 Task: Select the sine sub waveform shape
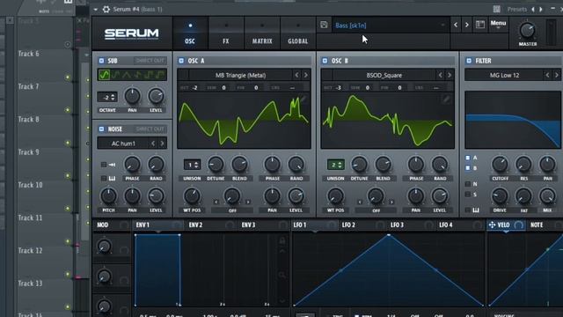(x=104, y=75)
